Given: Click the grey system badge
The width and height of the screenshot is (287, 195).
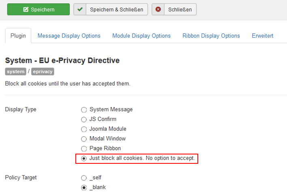Looking at the screenshot, I should pyautogui.click(x=15, y=72).
